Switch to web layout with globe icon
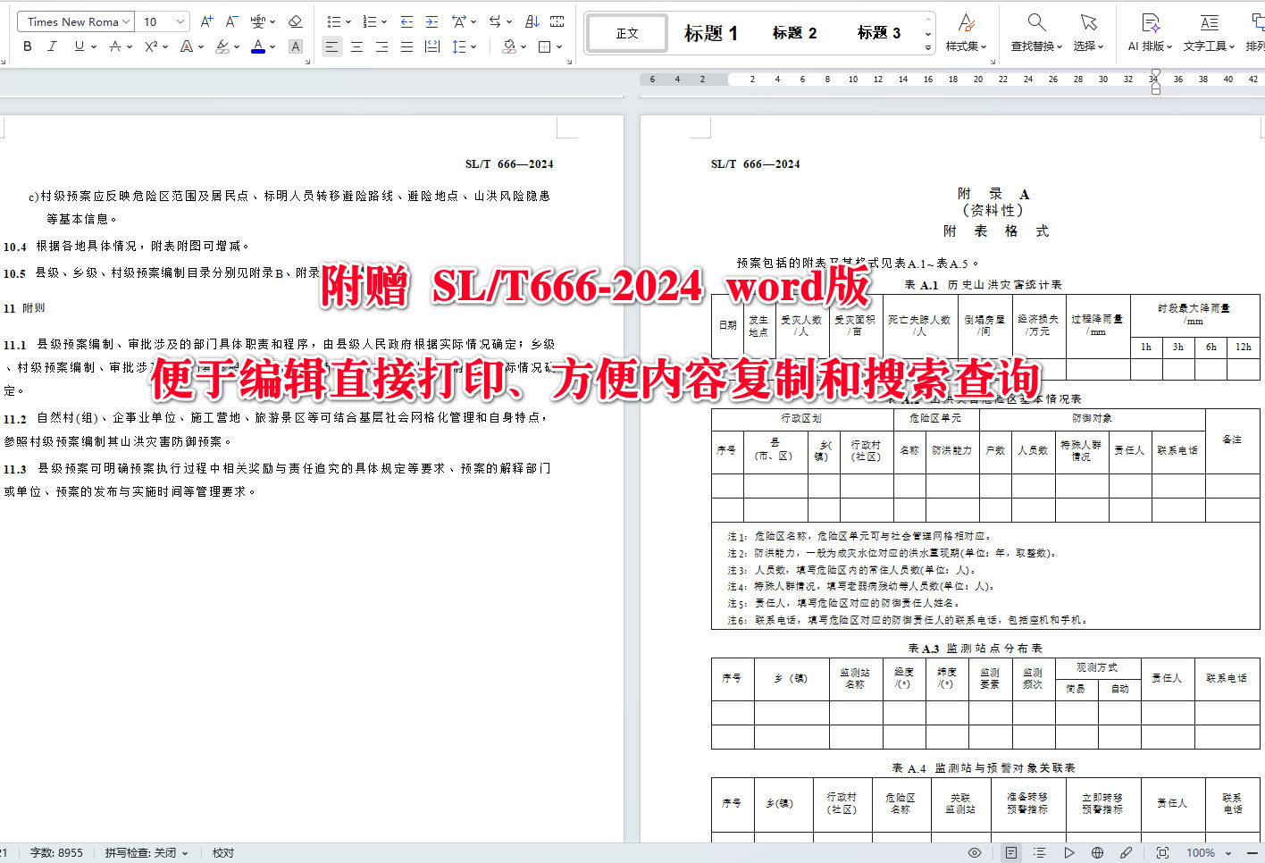1265x863 pixels. pos(1098,852)
